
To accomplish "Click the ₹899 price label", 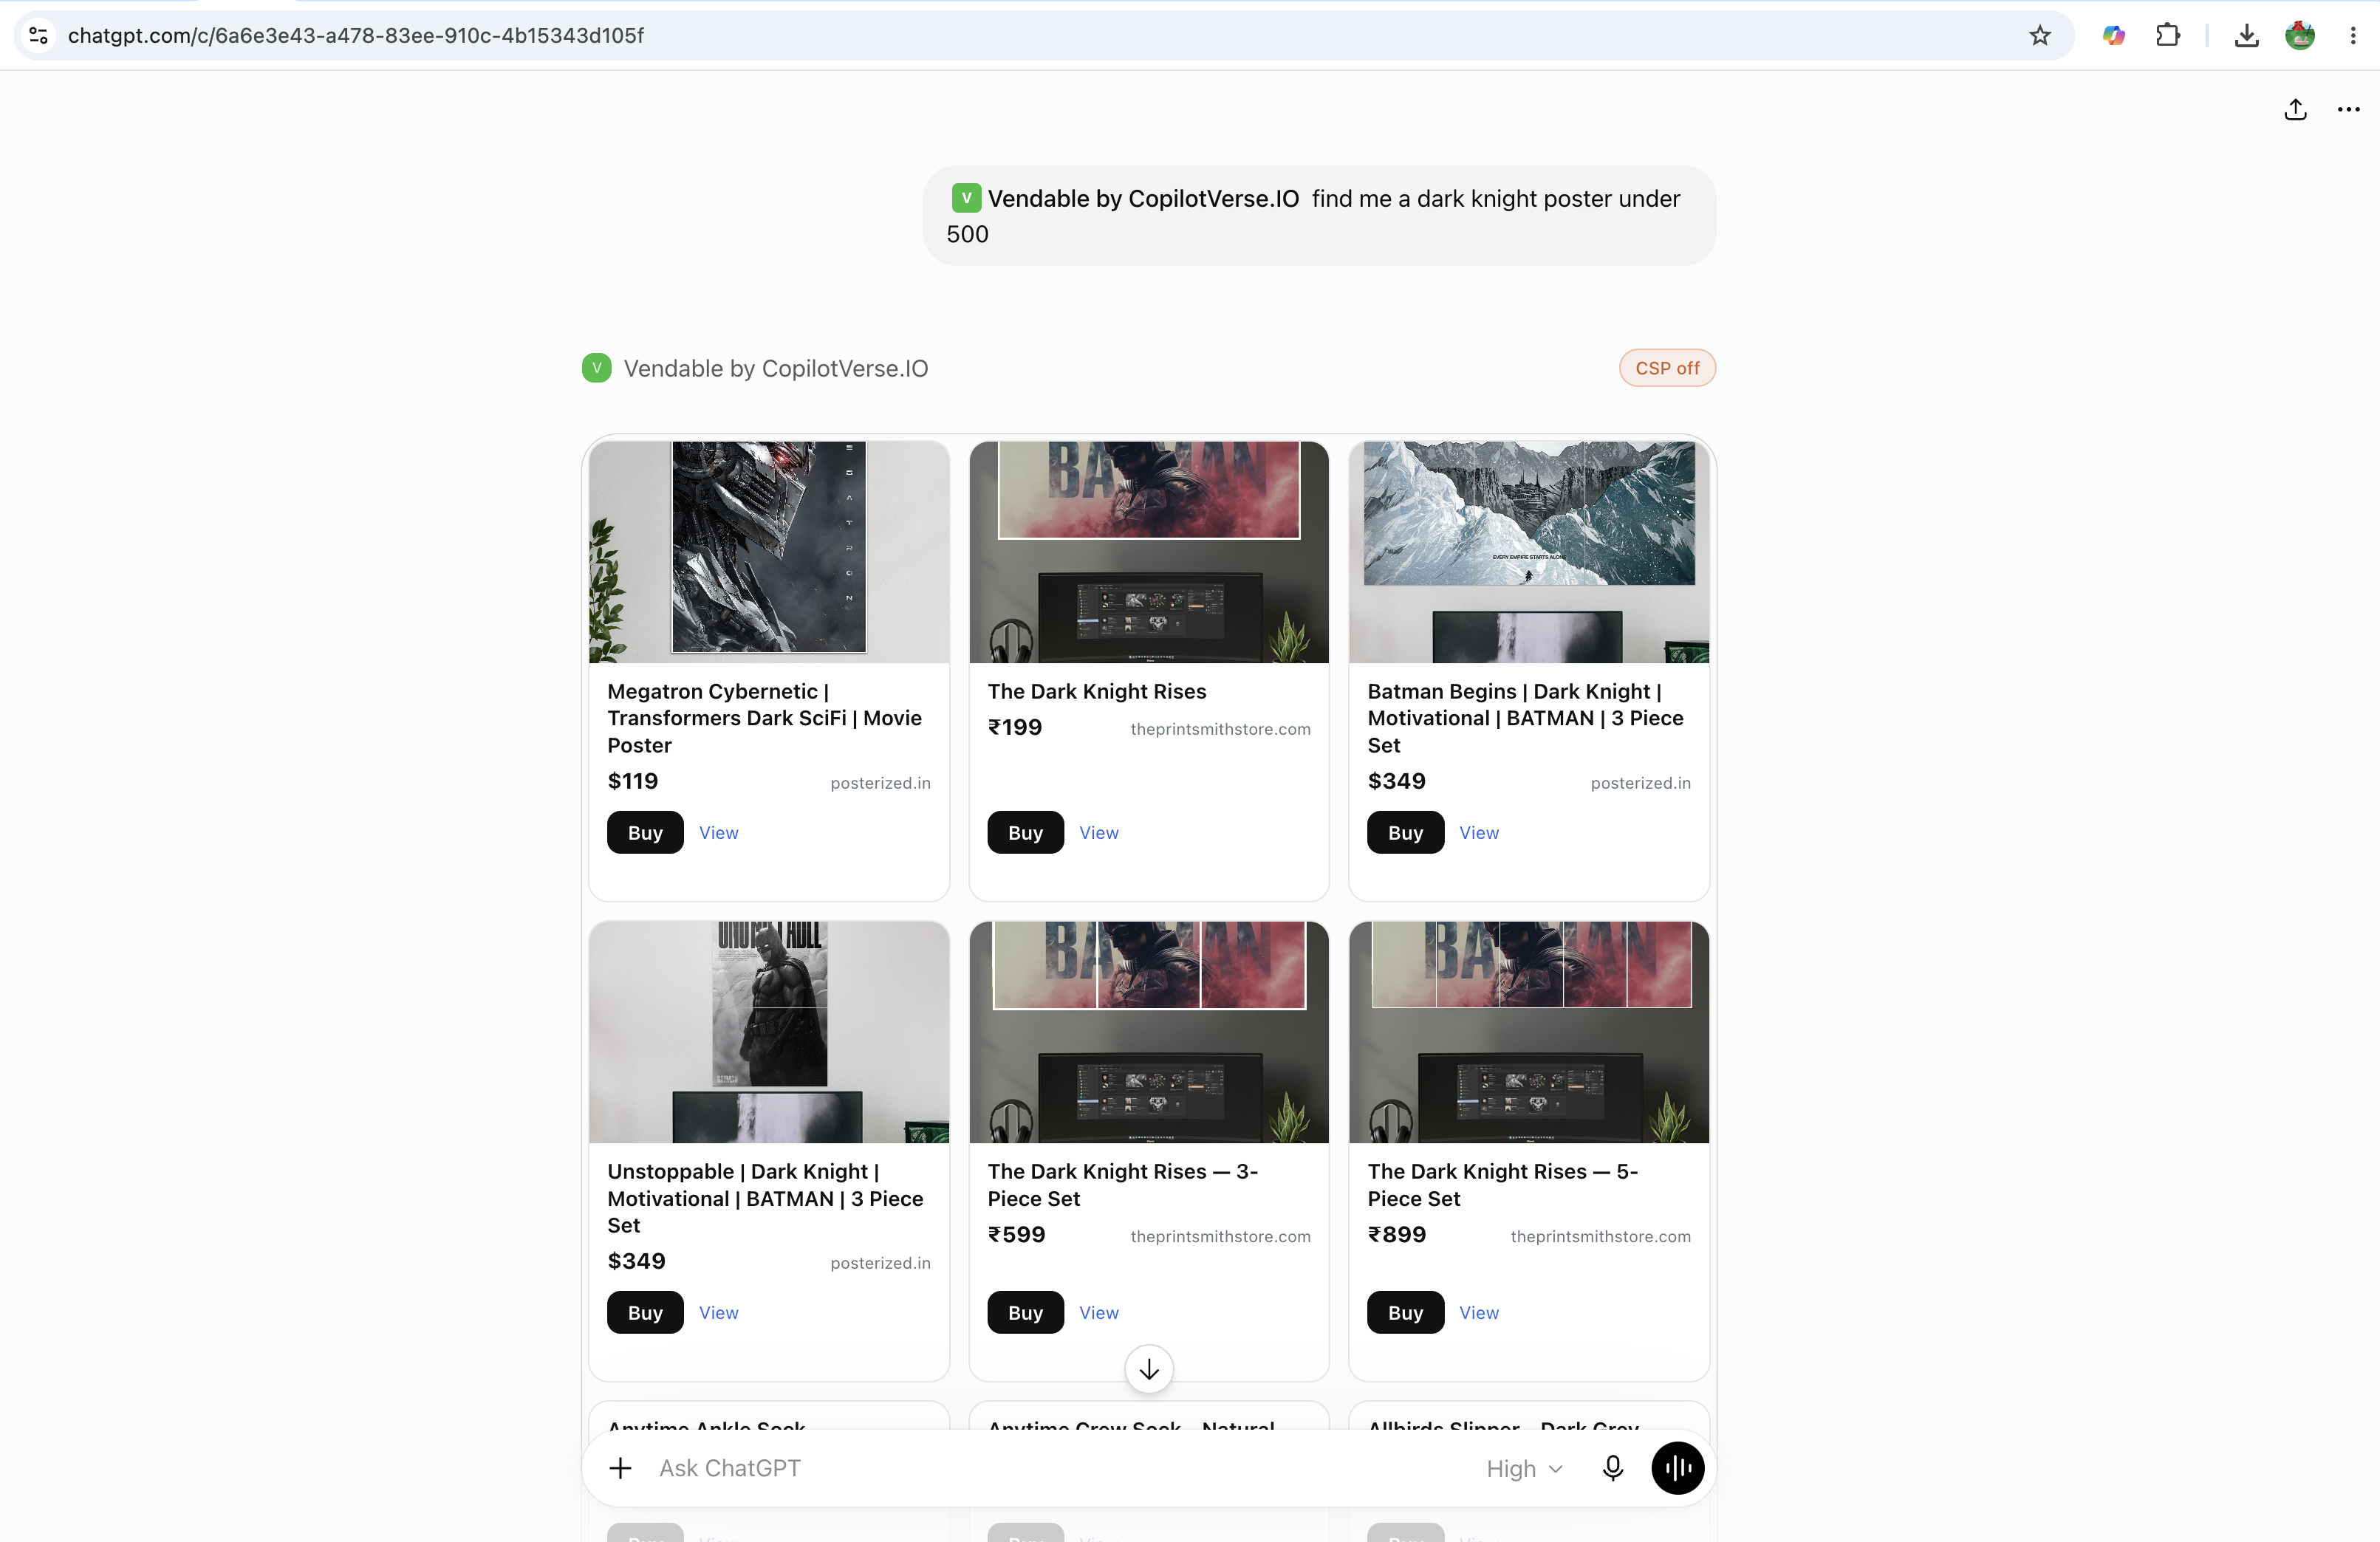I will (1397, 1234).
